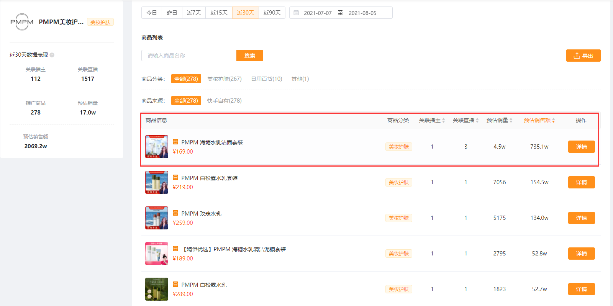Filter category by 美妆护肤(267)
The width and height of the screenshot is (613, 306).
tap(225, 79)
